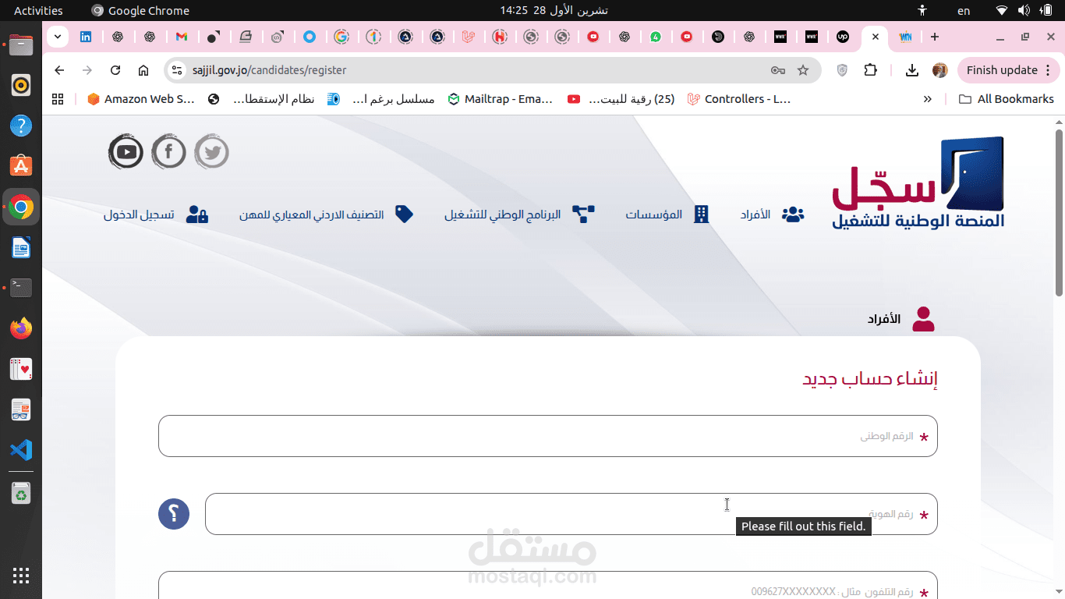Image resolution: width=1065 pixels, height=599 pixels.
Task: Launch Visual Studio Code from the dock
Action: click(x=21, y=449)
